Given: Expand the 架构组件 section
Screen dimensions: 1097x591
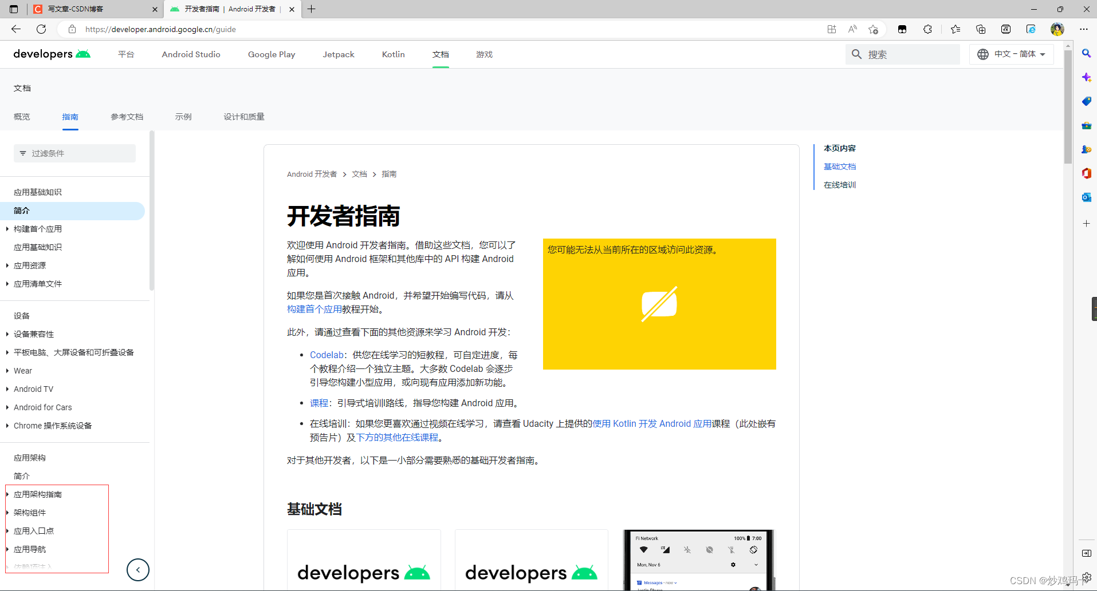Looking at the screenshot, I should point(7,513).
